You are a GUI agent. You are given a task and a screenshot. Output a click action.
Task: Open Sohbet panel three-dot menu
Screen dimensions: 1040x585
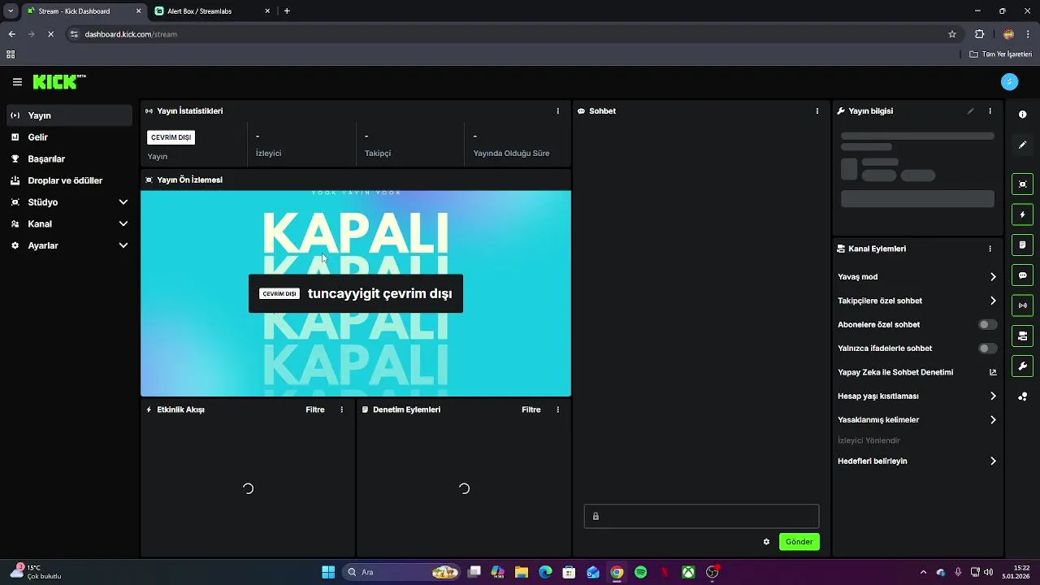(x=817, y=111)
